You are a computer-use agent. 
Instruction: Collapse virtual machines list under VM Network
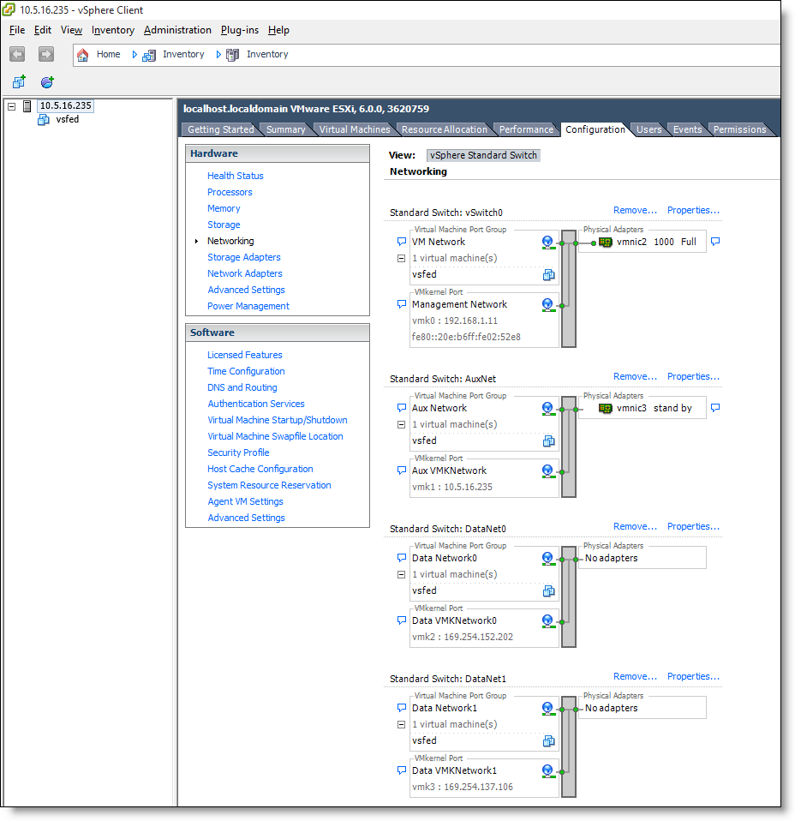[x=401, y=258]
